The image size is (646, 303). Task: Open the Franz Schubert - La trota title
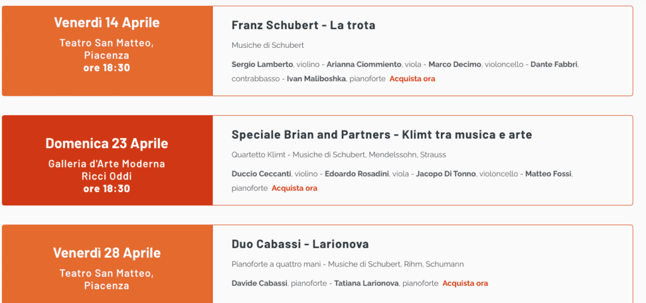[303, 26]
